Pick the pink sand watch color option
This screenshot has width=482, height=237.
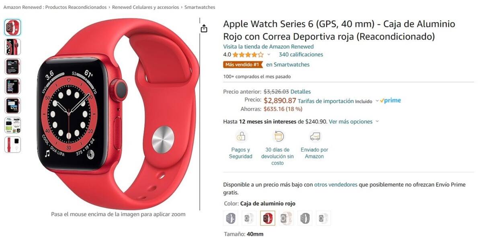[286, 218]
